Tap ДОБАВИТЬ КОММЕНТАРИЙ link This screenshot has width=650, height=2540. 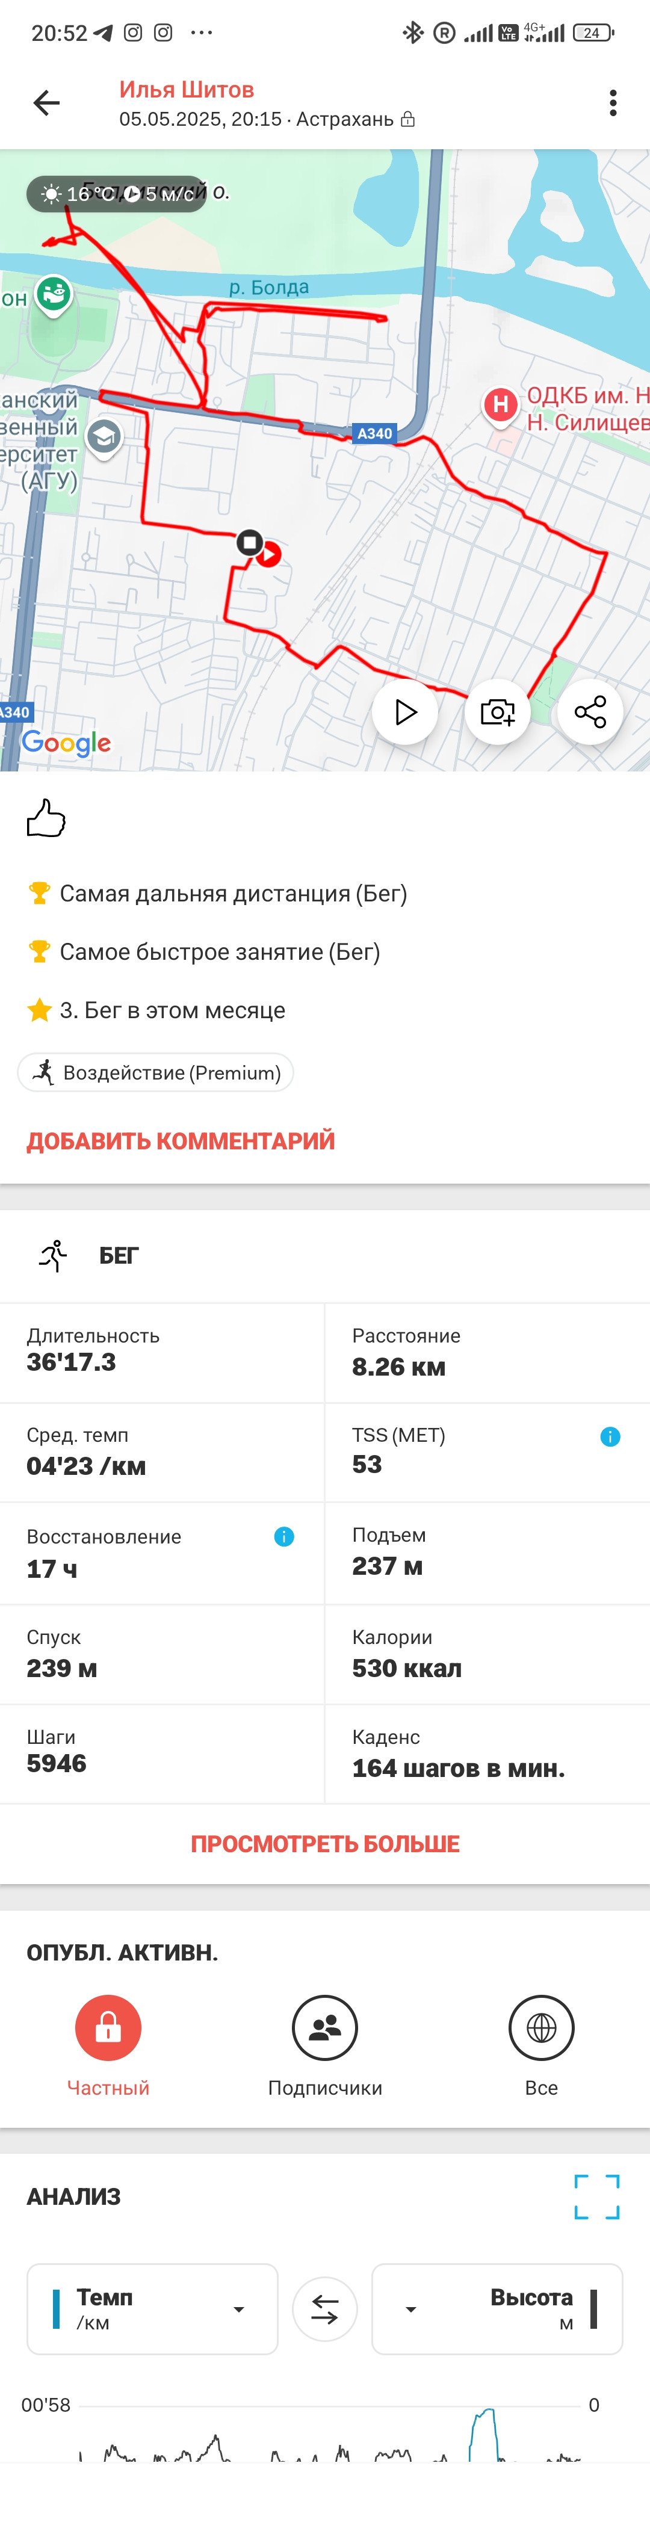(181, 1141)
